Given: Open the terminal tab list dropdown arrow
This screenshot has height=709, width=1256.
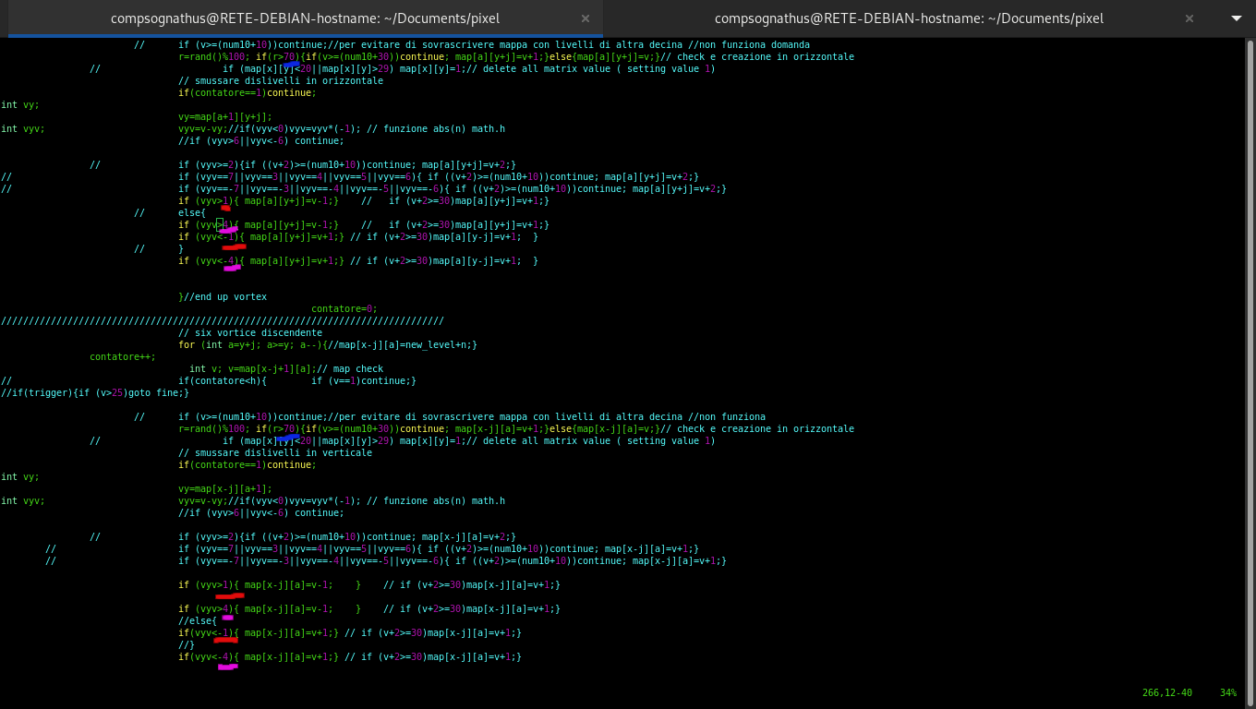Looking at the screenshot, I should click(x=1236, y=18).
